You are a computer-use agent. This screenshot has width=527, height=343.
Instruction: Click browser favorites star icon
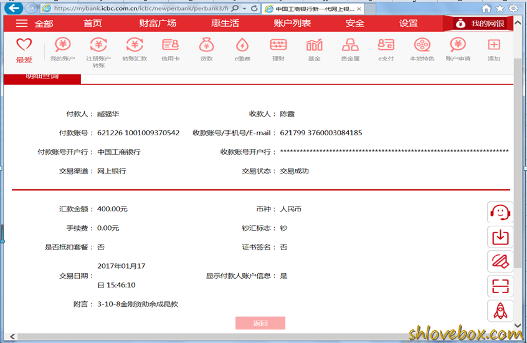click(500, 8)
